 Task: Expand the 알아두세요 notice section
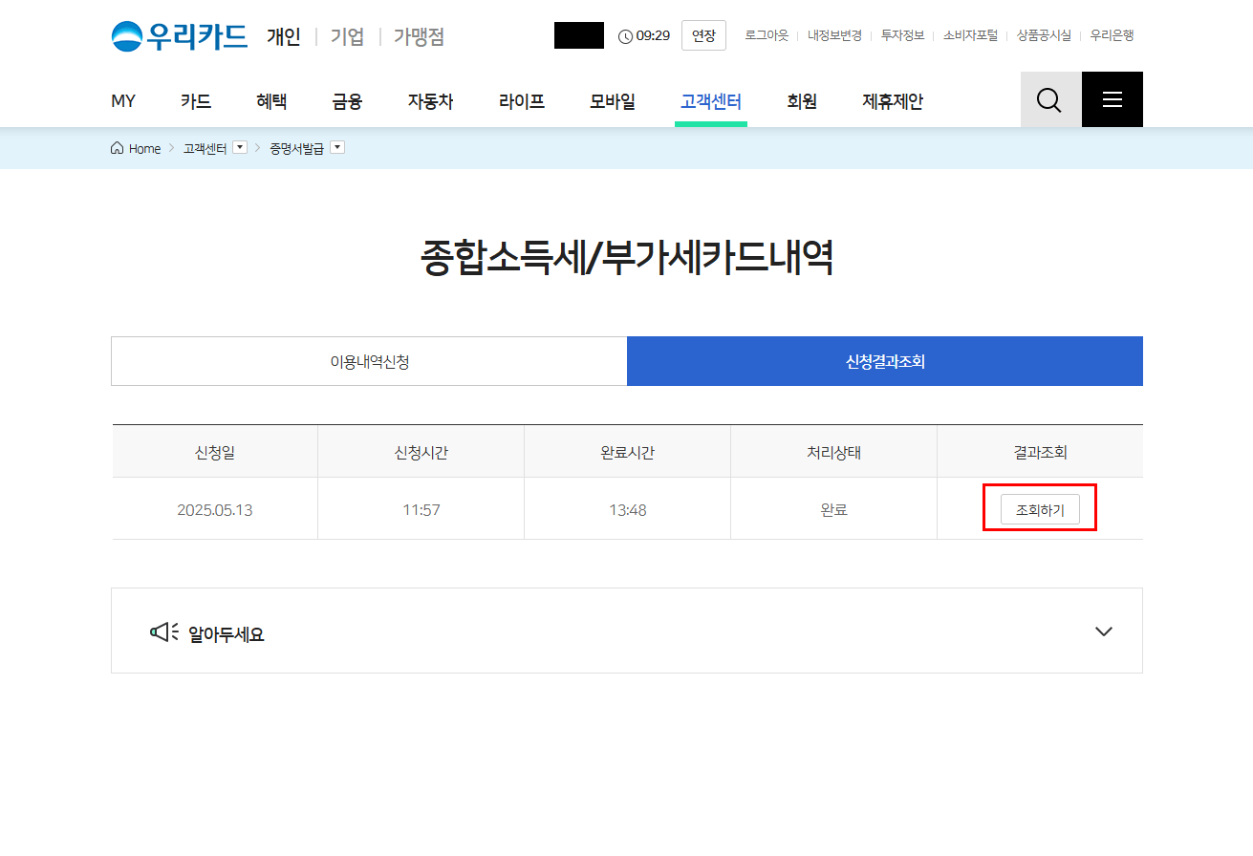1104,631
